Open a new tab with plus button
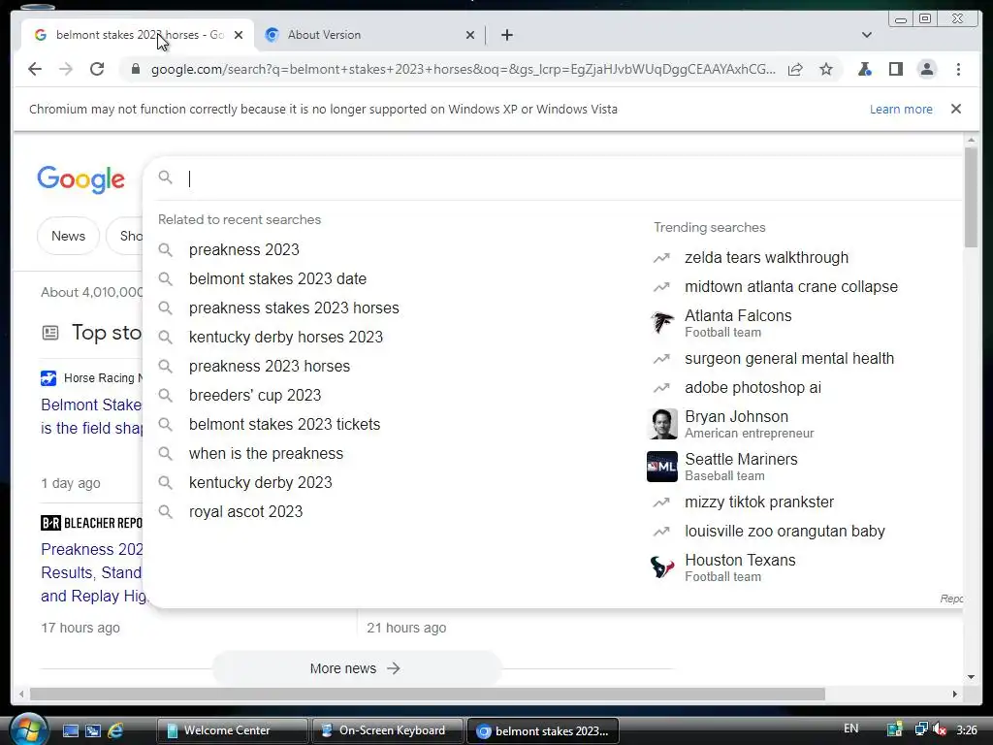Image resolution: width=993 pixels, height=745 pixels. pyautogui.click(x=506, y=35)
